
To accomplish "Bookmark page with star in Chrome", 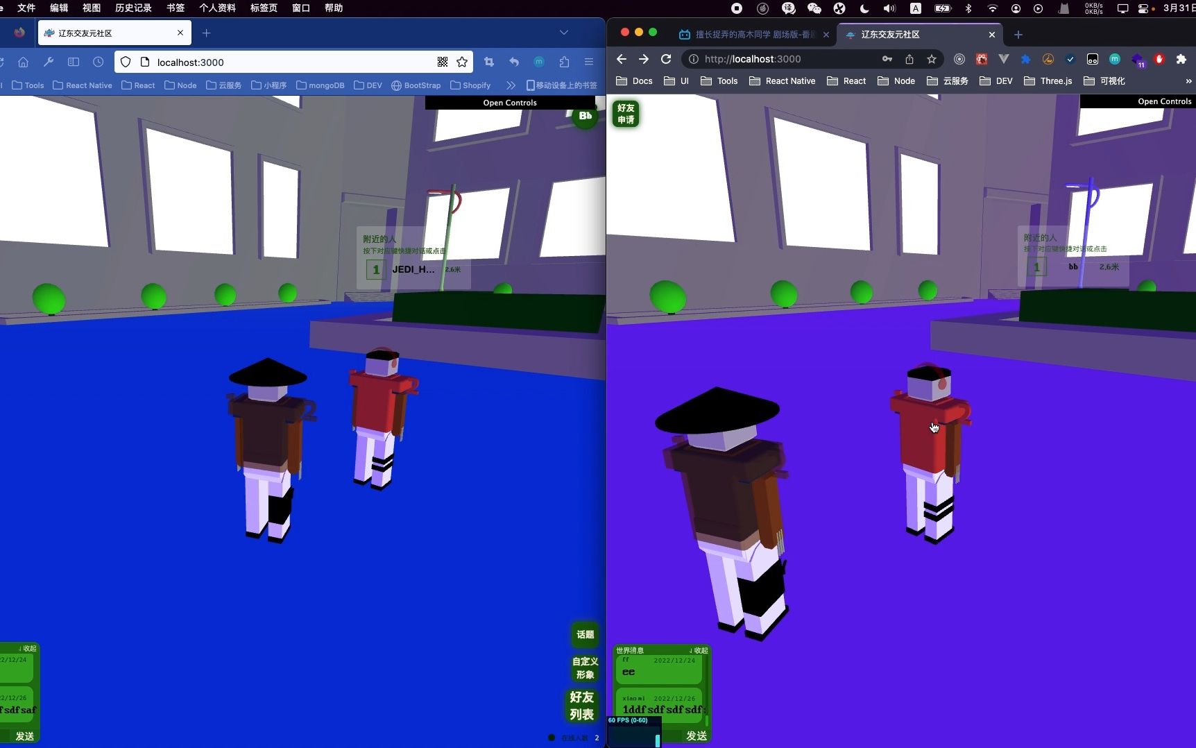I will (932, 59).
